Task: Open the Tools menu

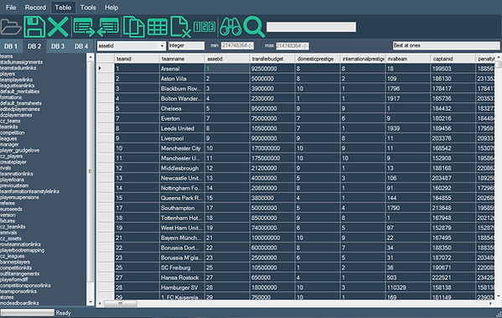Action: pos(88,8)
